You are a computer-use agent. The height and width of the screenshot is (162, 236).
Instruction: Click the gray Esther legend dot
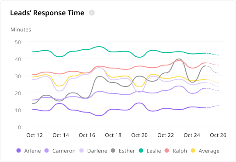click(113, 151)
